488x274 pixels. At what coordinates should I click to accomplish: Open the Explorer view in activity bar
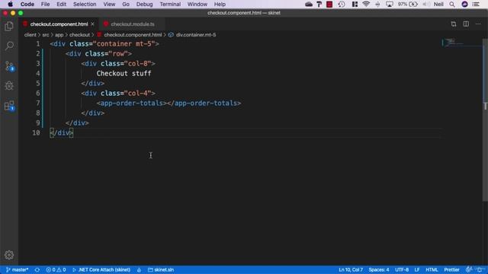click(9, 26)
